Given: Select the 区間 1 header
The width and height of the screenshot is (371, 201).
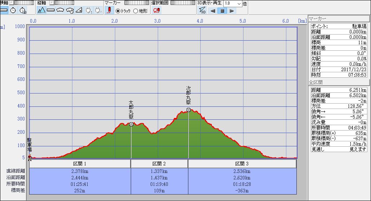Looking at the screenshot, I should (x=80, y=164).
